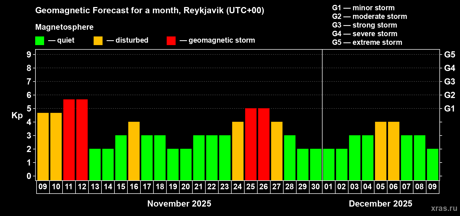Click the date label 17 on axis
Image resolution: width=460 pixels, height=216 pixels.
click(x=147, y=187)
